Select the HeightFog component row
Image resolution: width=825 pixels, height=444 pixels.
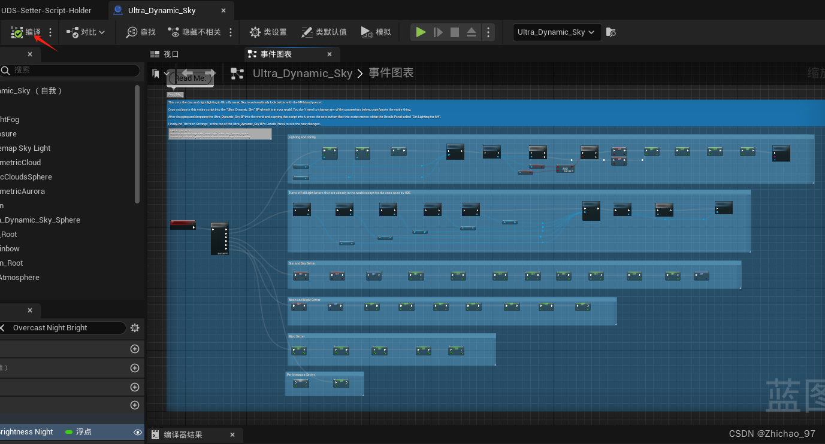67,120
